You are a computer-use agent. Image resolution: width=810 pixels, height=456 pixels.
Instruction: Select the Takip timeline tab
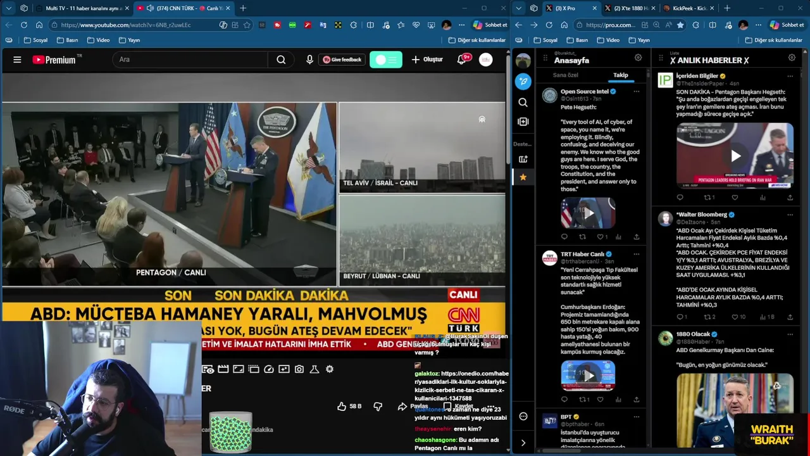click(620, 75)
